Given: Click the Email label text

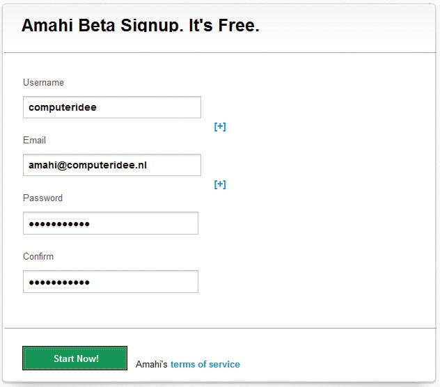Looking at the screenshot, I should pos(34,140).
